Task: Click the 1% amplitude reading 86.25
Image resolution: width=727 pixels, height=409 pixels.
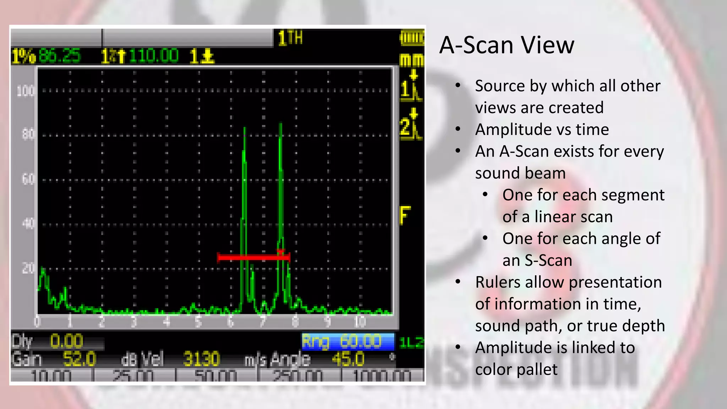Action: (x=47, y=56)
